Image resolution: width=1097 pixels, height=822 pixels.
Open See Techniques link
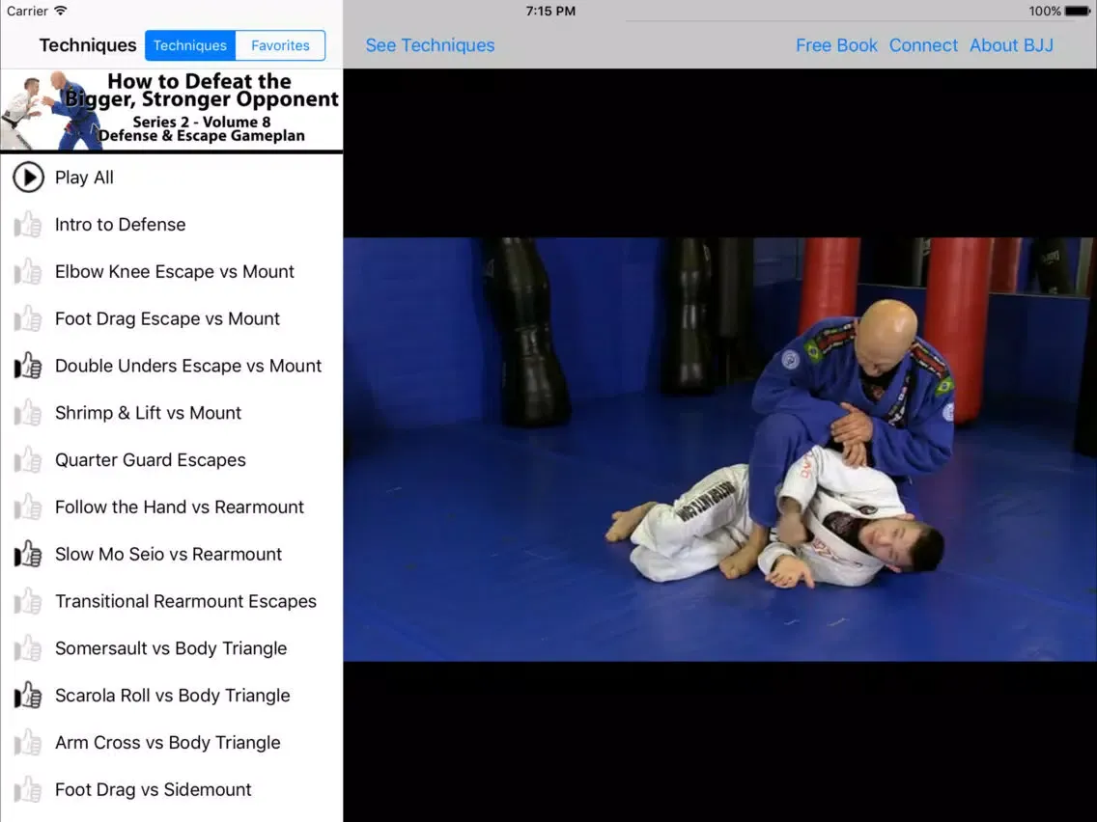[x=430, y=45]
